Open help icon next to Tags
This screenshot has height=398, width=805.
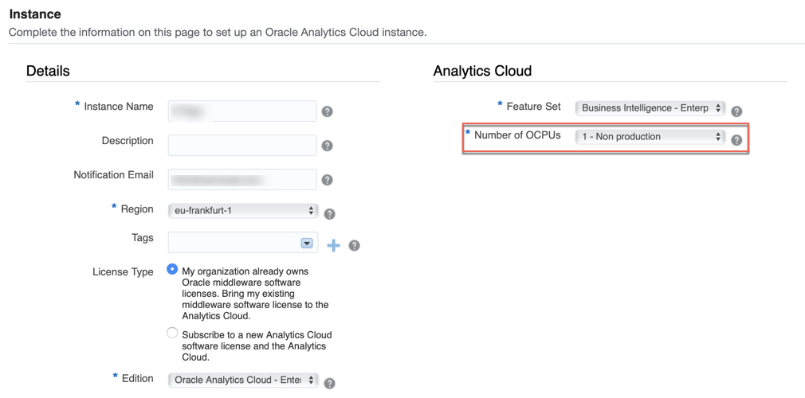coord(354,245)
